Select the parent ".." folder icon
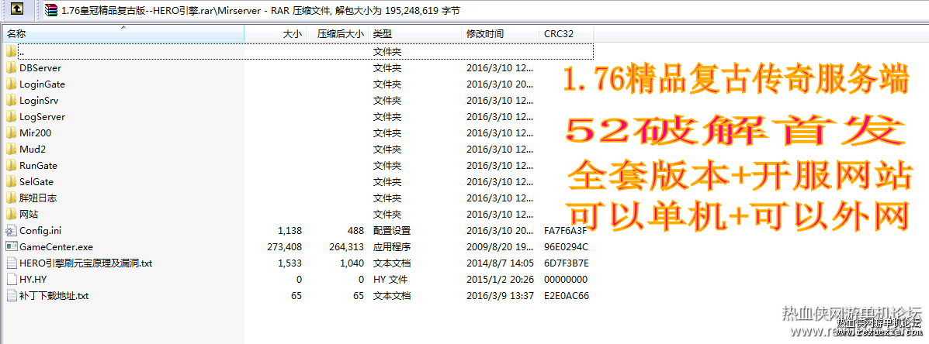The width and height of the screenshot is (929, 344). (12, 51)
